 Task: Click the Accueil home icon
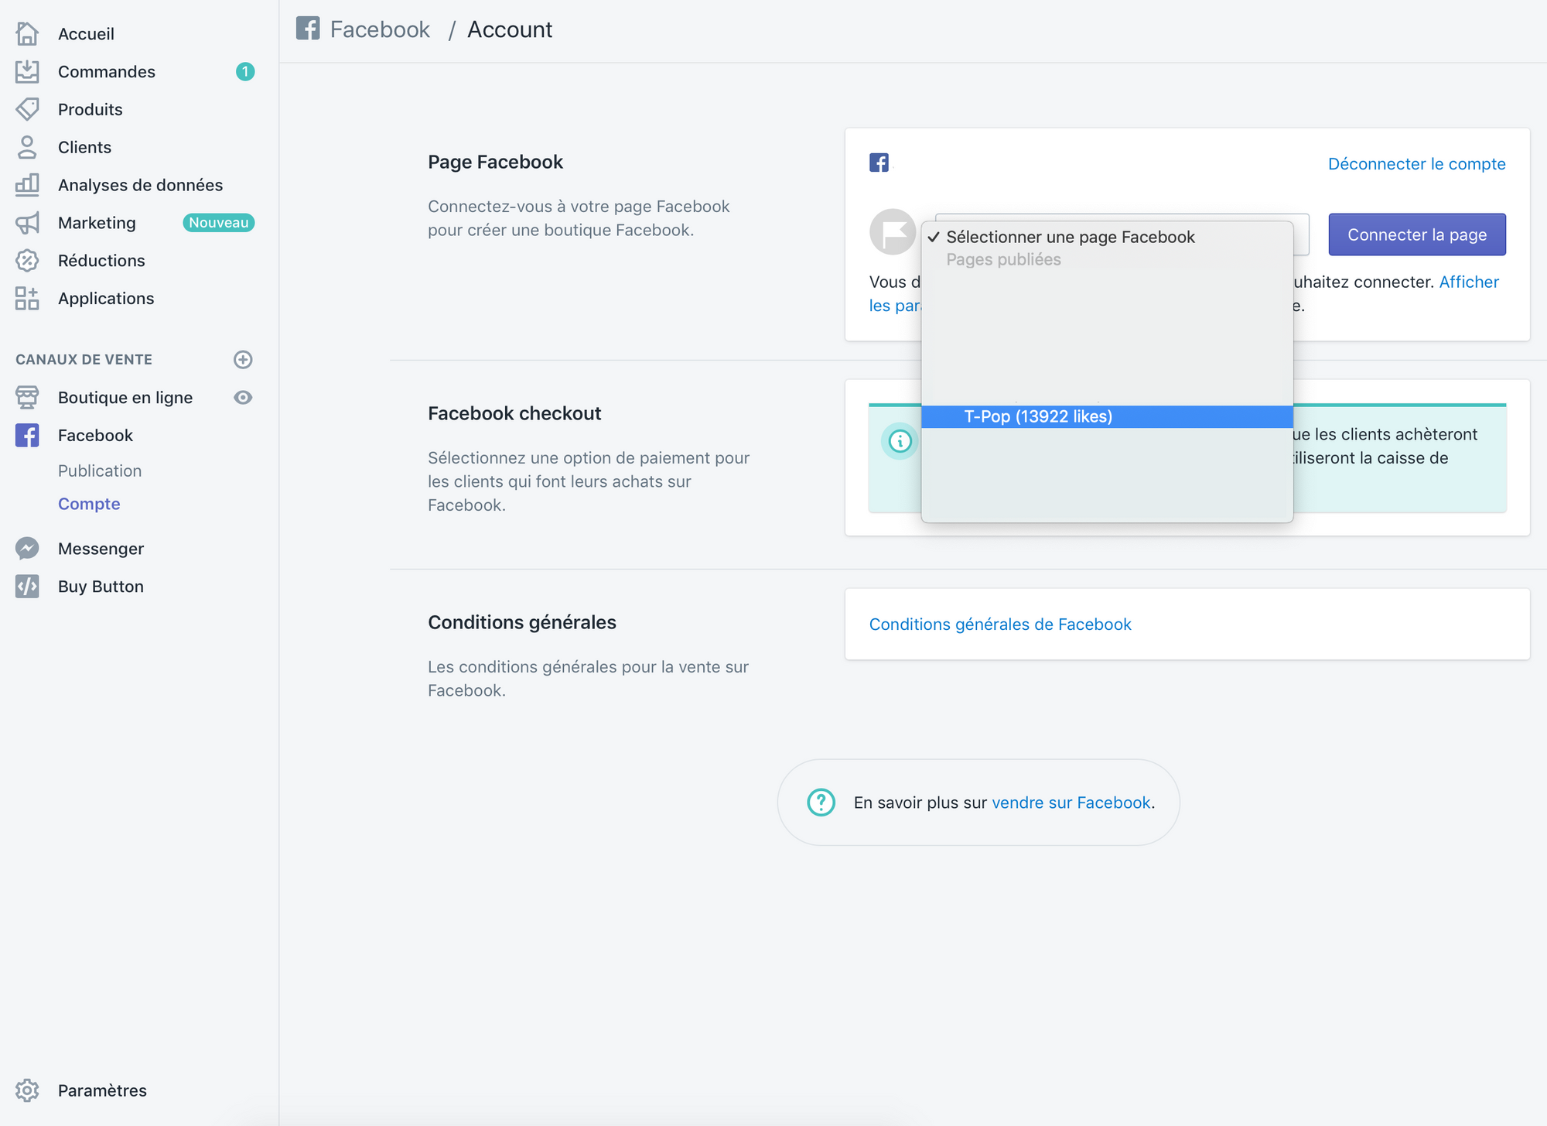(27, 33)
